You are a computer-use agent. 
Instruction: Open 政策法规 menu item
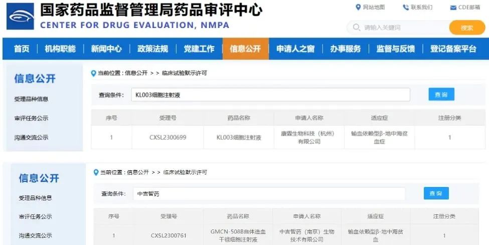tap(152, 49)
